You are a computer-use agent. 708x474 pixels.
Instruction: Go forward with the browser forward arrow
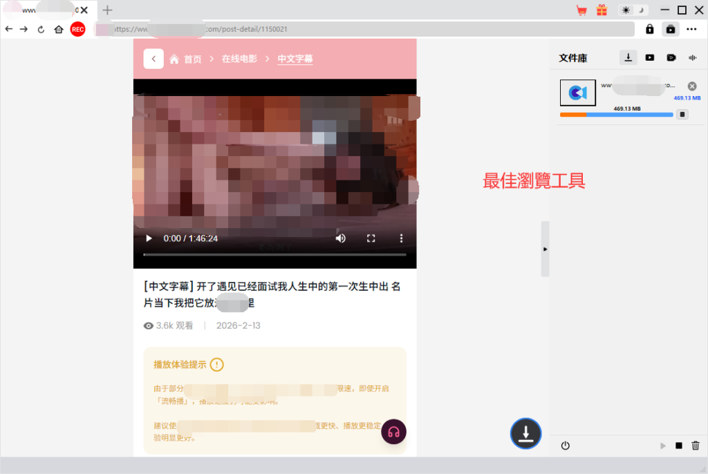coord(24,29)
